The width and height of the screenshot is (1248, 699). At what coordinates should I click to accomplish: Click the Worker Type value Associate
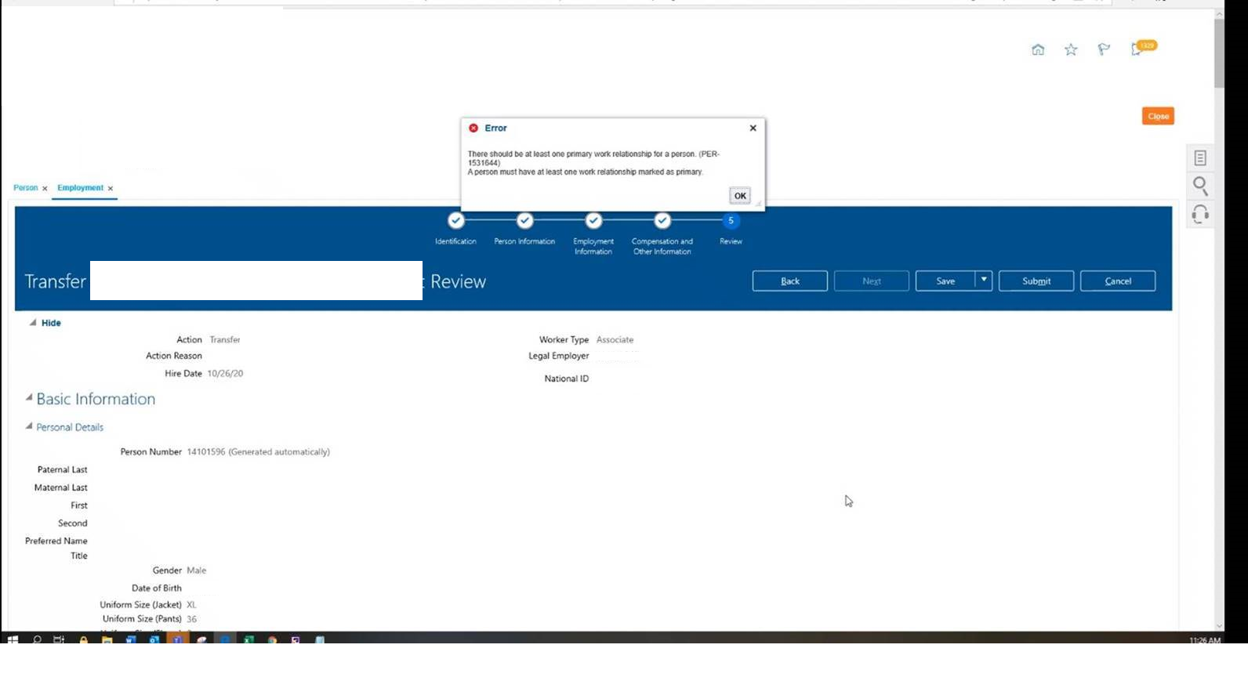coord(615,340)
